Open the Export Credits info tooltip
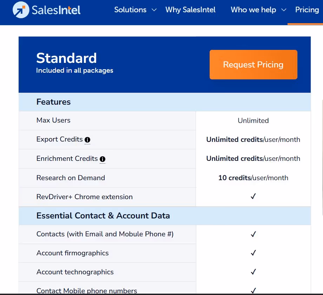Screen dimensions: 323x295 [x=87, y=140]
